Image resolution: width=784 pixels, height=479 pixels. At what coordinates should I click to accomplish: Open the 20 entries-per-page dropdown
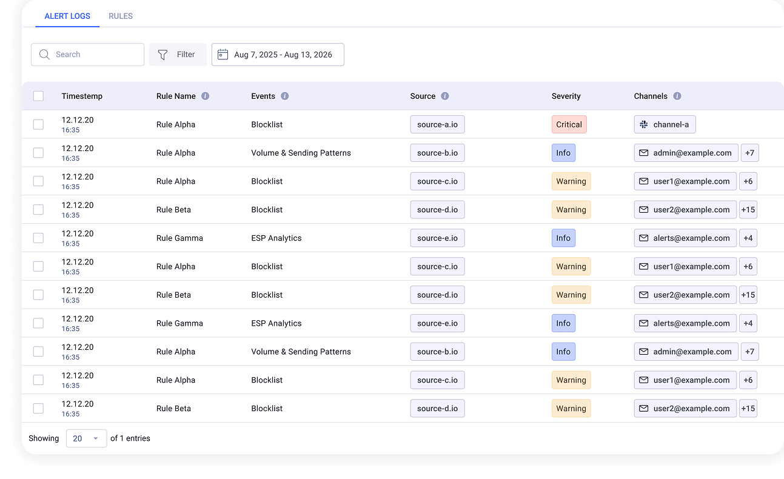(86, 438)
